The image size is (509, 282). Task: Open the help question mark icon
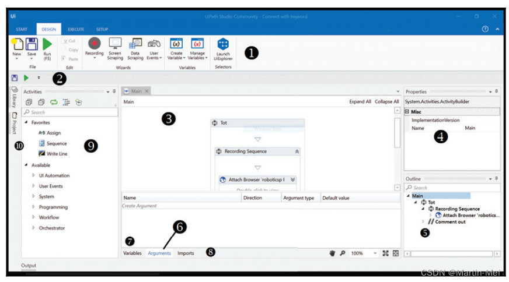[485, 29]
